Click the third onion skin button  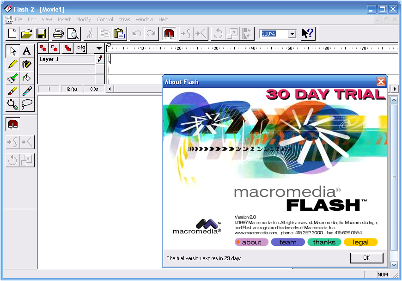click(67, 48)
